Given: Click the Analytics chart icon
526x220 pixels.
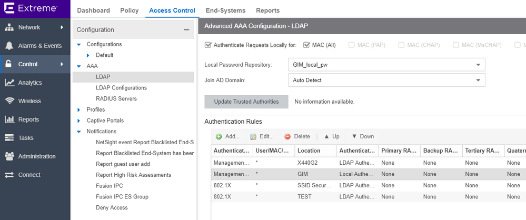Looking at the screenshot, I should 9,83.
